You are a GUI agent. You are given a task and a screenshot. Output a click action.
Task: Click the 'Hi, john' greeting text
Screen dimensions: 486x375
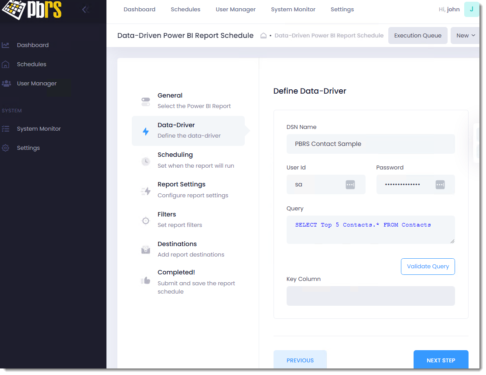tap(449, 10)
